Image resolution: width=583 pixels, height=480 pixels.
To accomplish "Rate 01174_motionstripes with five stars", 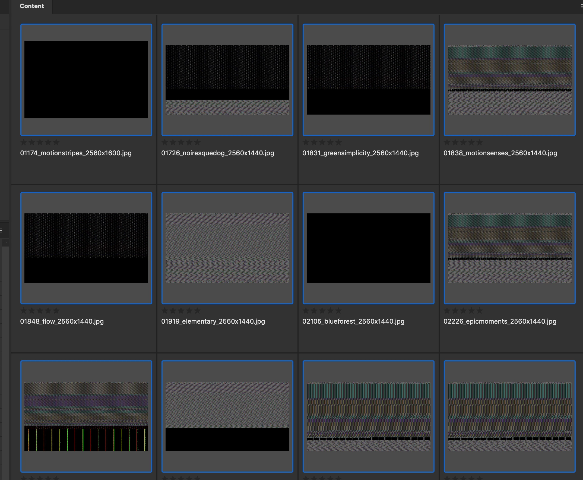I will tap(56, 142).
